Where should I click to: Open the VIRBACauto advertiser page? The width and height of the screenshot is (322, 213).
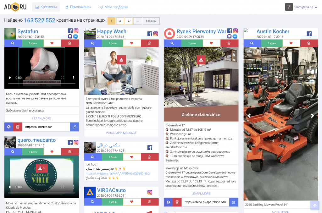112,190
